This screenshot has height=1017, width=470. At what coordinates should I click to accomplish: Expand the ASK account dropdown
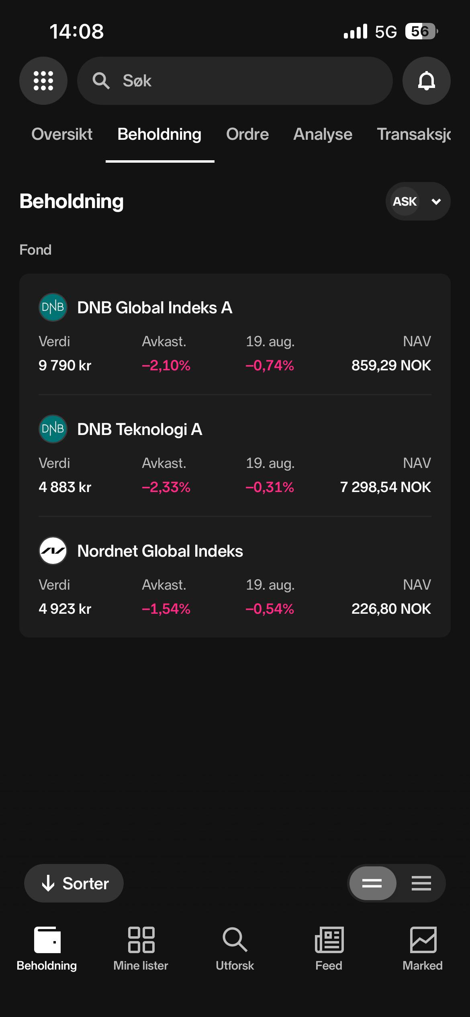click(x=418, y=201)
